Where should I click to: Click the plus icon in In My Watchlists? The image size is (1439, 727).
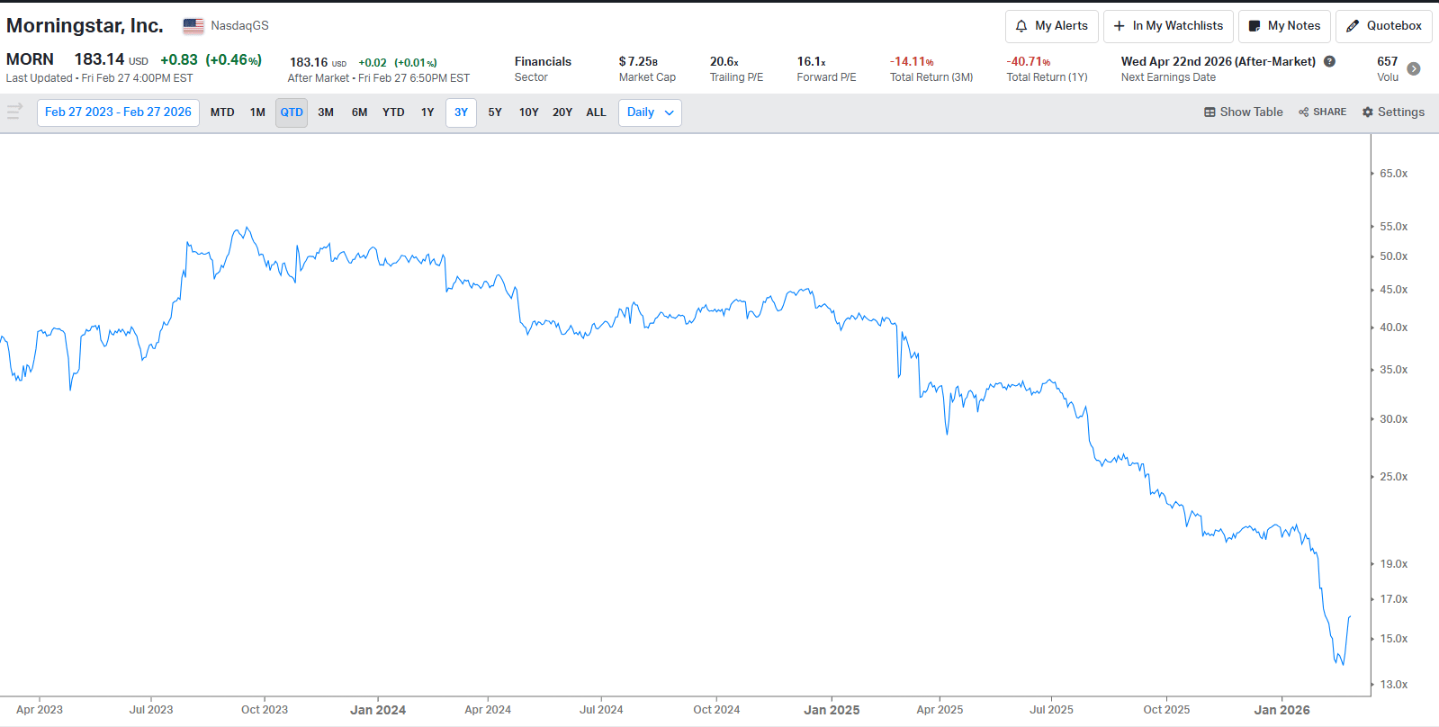1120,26
